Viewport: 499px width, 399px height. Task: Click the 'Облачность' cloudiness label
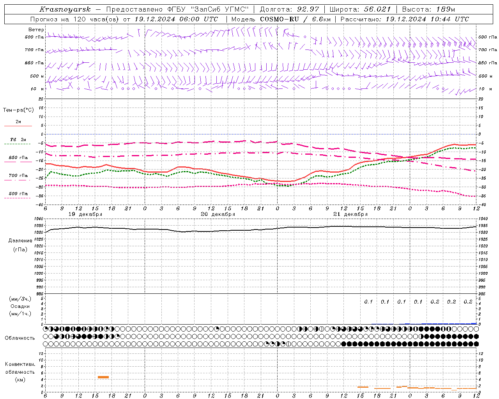[x=20, y=338]
